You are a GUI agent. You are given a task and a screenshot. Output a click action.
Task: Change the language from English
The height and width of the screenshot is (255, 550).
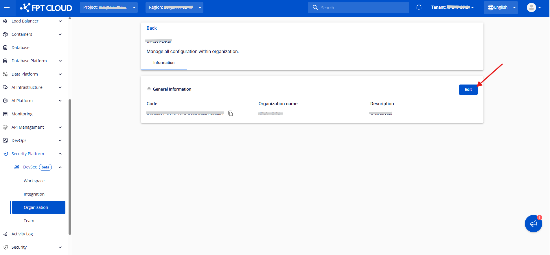(x=501, y=7)
